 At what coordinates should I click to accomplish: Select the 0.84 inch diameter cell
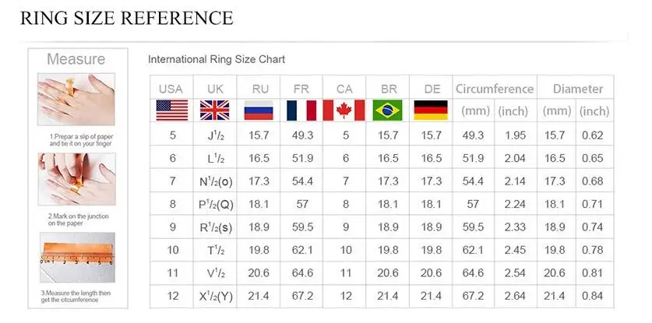click(x=593, y=297)
